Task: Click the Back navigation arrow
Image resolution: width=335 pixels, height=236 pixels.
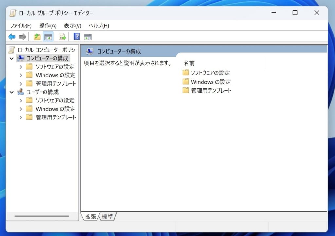Action: coord(11,37)
